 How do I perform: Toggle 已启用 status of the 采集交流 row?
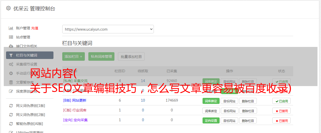282,82
